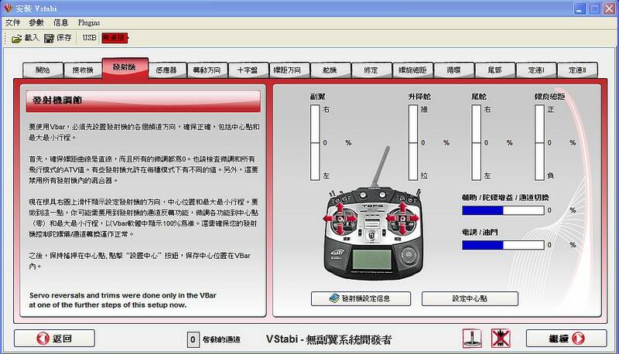Click the 升降舵 vertical channel bar

tap(413, 142)
